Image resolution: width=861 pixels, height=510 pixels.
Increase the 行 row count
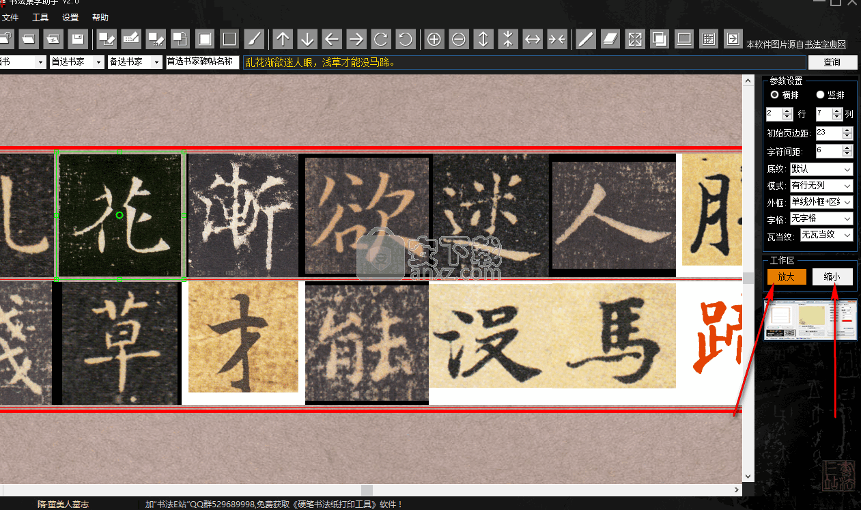[787, 111]
